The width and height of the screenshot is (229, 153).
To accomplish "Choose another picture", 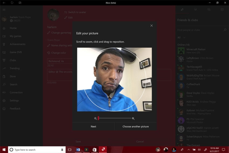I will pos(136,126).
